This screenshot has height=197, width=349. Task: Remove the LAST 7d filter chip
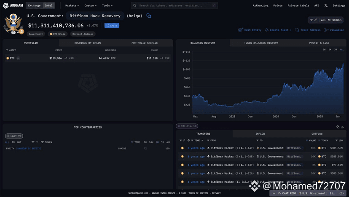coord(8,136)
